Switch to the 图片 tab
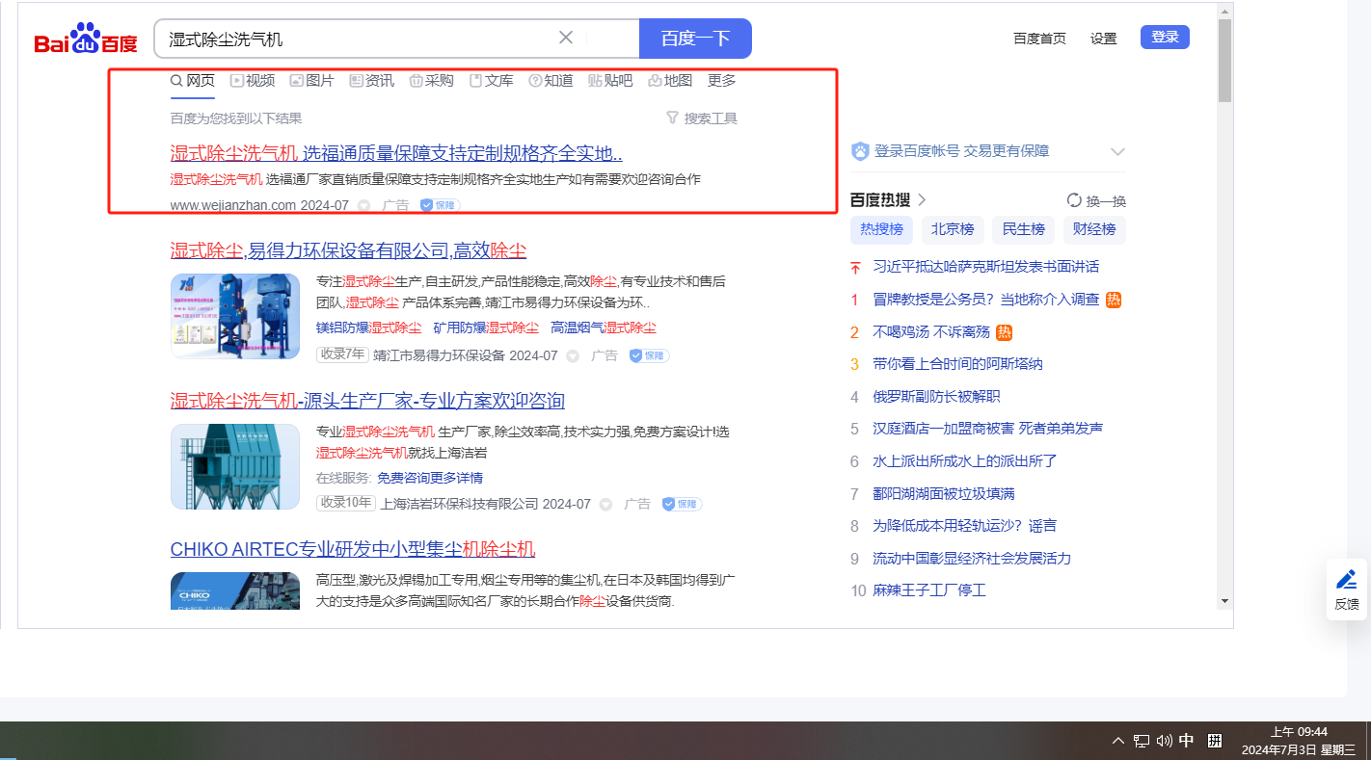 [311, 81]
